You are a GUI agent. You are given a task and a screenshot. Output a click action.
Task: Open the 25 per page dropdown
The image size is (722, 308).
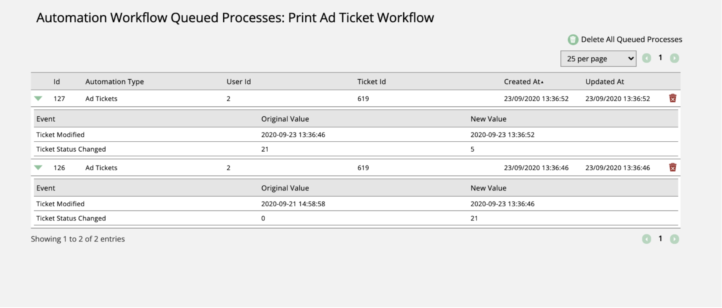point(598,59)
